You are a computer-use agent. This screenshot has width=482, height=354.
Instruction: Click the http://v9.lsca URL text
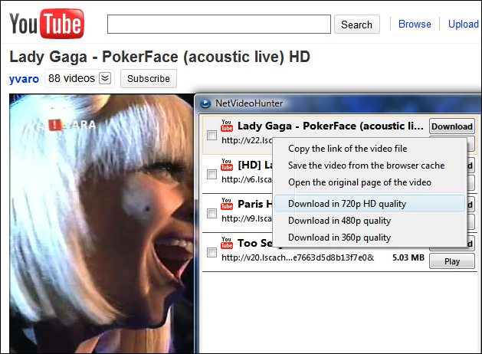pos(247,218)
